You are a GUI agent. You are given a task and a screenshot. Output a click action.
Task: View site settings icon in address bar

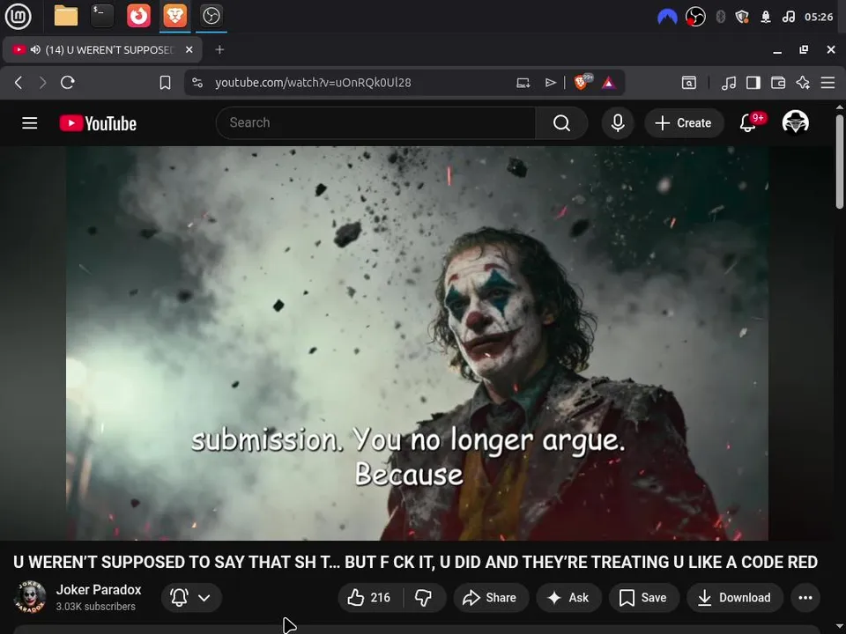[197, 83]
